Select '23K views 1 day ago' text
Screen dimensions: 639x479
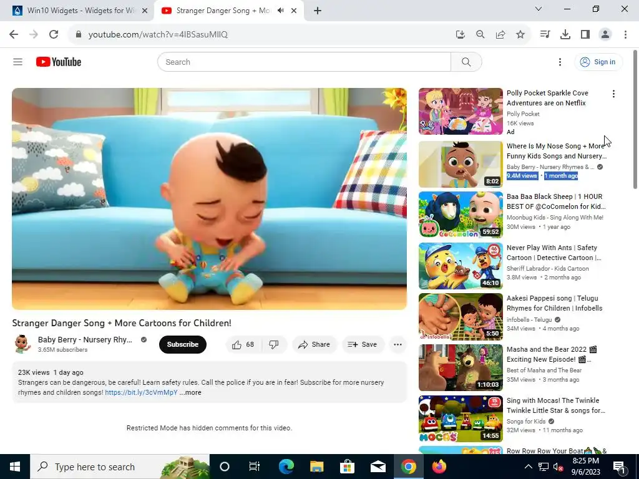coord(51,372)
